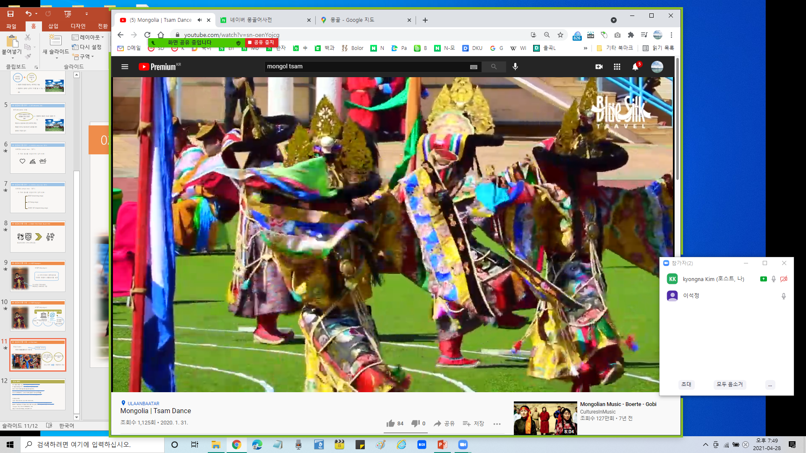Screen dimensions: 806x453
Task: Click the YouTube search magnifier button
Action: (494, 67)
